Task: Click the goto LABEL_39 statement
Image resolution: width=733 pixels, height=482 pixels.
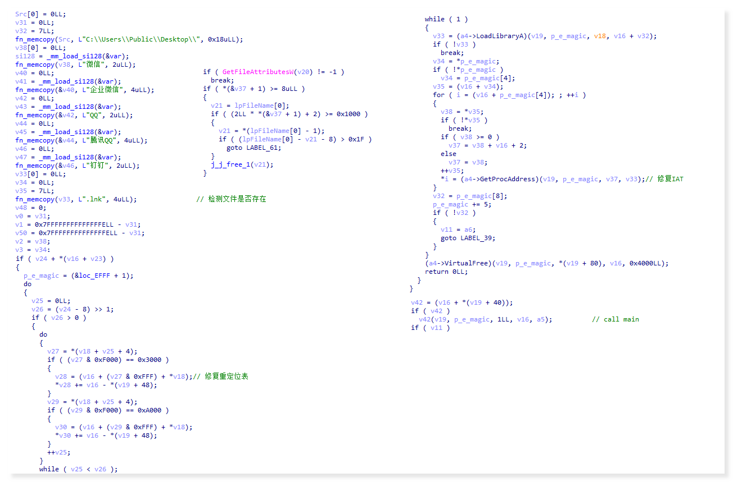Action: click(x=468, y=238)
